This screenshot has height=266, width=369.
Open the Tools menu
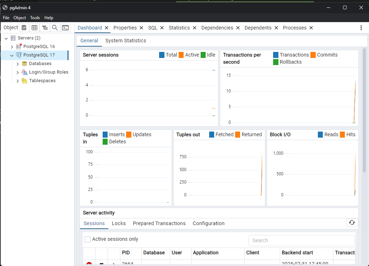35,18
